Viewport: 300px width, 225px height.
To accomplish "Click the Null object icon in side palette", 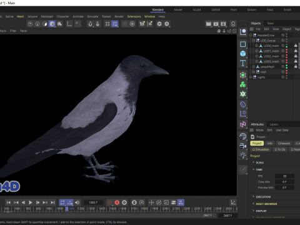I will point(243,32).
